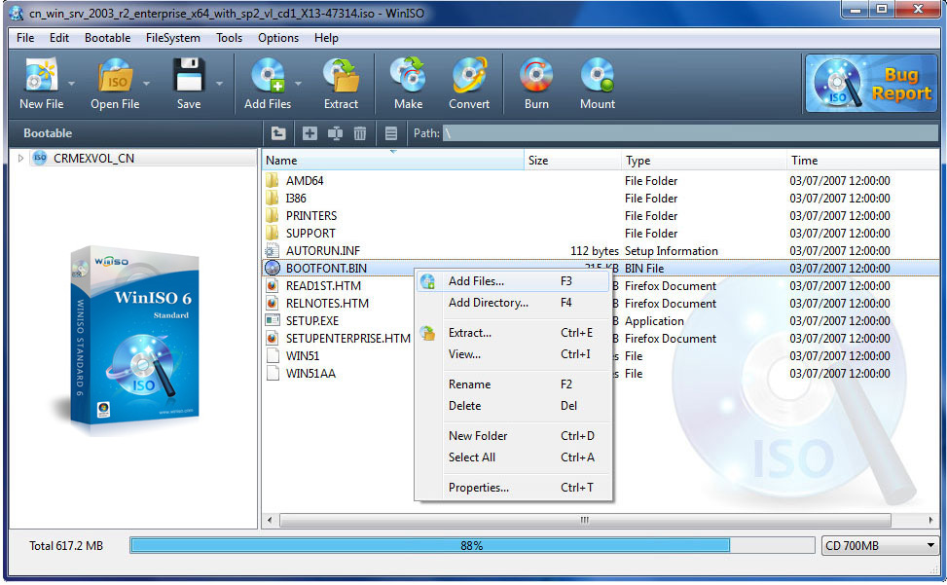Image resolution: width=947 pixels, height=585 pixels.
Task: Click the delete trash icon above Path
Action: tap(360, 132)
